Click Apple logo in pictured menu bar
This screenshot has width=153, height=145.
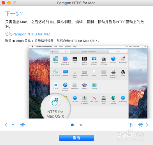pos(32,47)
